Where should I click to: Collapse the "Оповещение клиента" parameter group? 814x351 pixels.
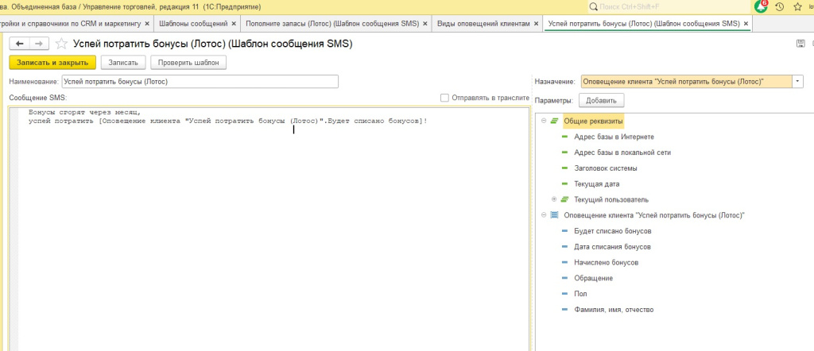tap(544, 215)
